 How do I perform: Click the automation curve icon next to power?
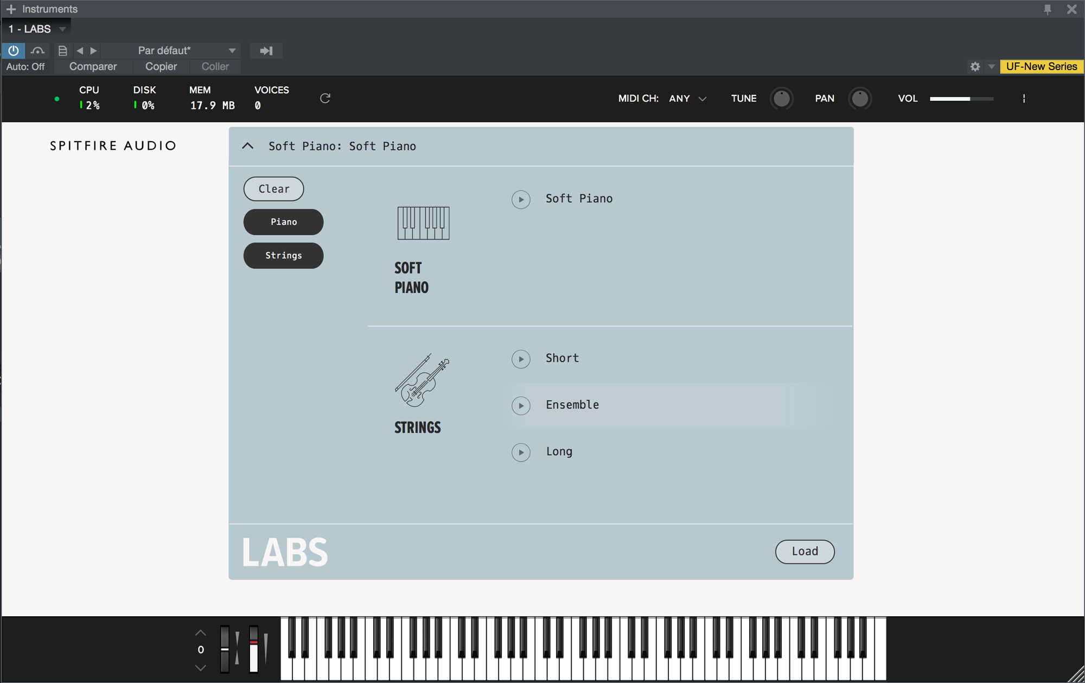[37, 50]
